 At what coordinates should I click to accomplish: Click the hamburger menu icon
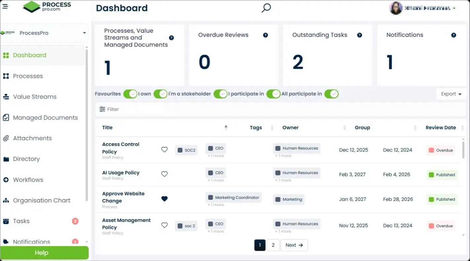[x=5, y=6]
